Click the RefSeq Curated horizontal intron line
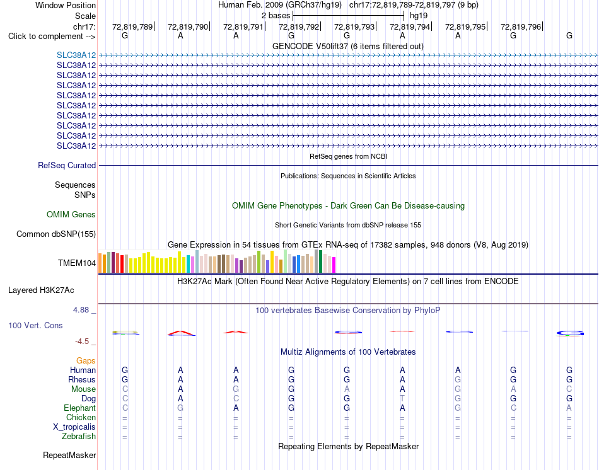The height and width of the screenshot is (470, 599). click(348, 165)
